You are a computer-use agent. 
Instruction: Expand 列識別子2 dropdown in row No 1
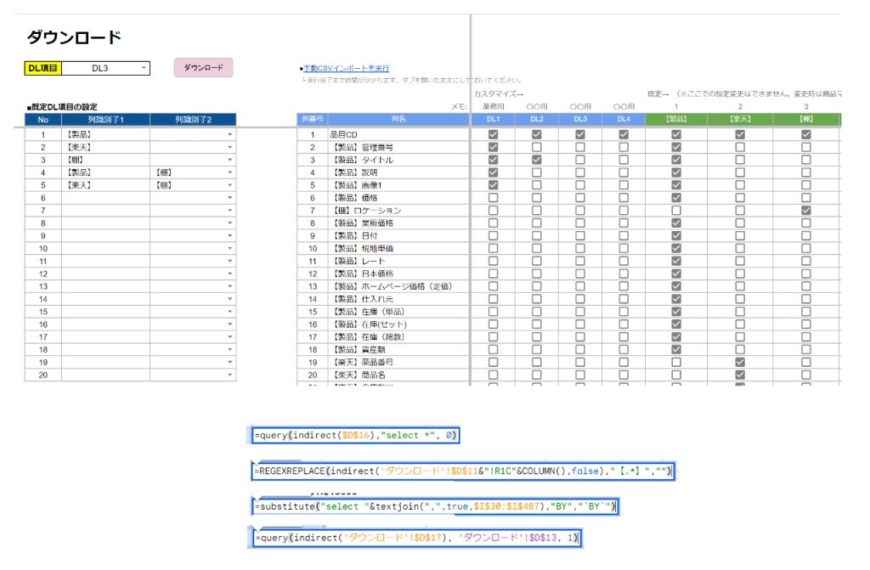[229, 134]
